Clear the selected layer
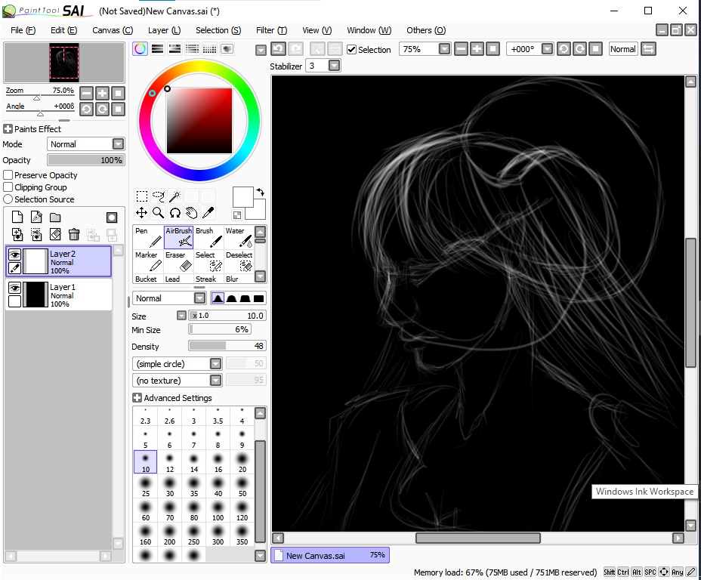Screen dimensions: 701x580 (x=55, y=234)
